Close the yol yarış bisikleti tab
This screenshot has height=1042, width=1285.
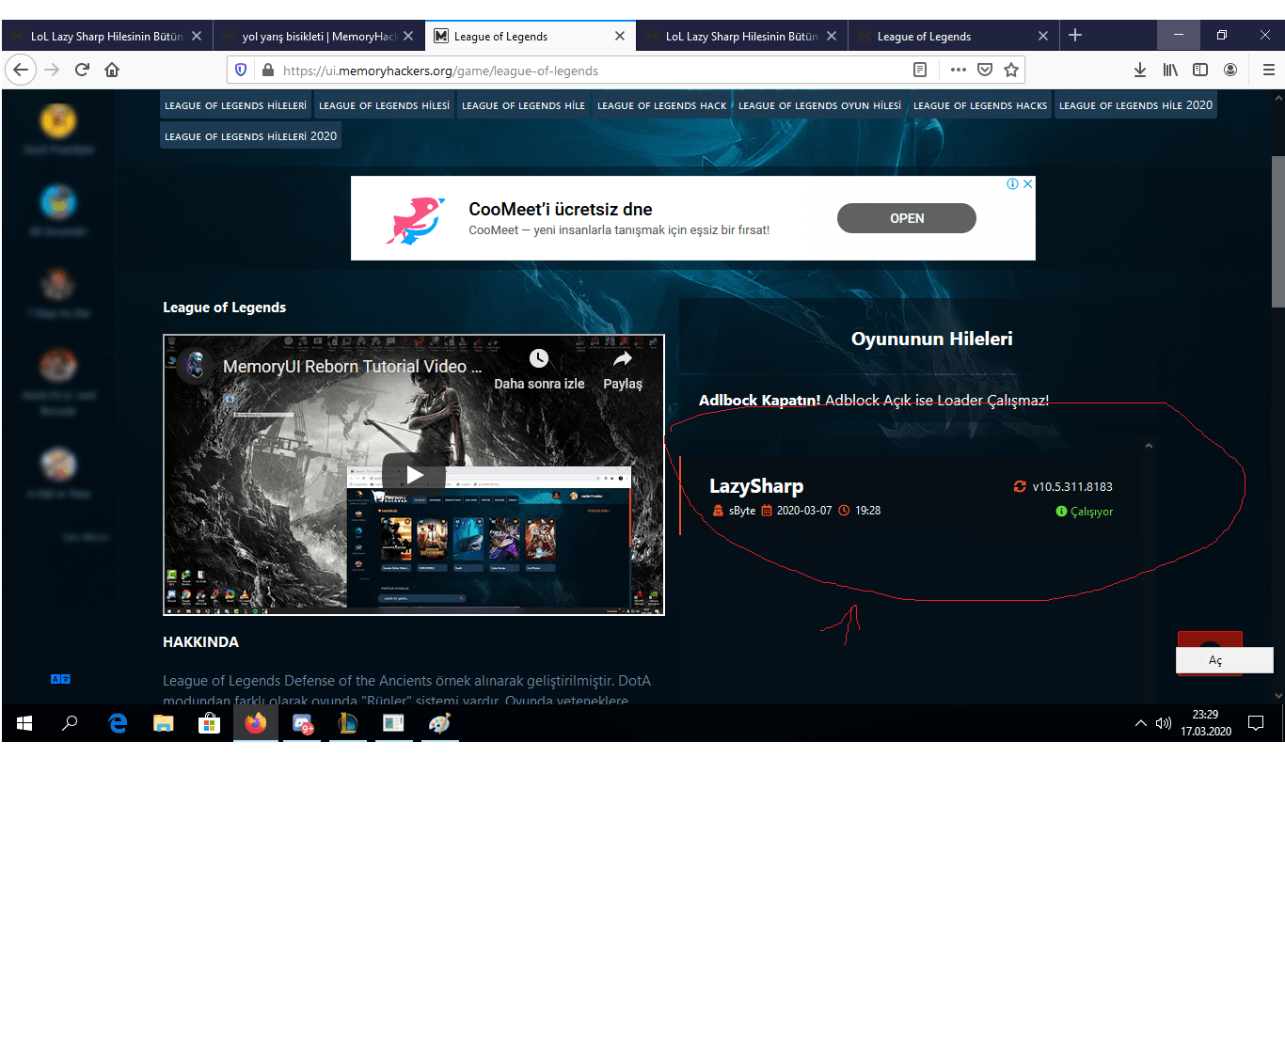(x=407, y=36)
